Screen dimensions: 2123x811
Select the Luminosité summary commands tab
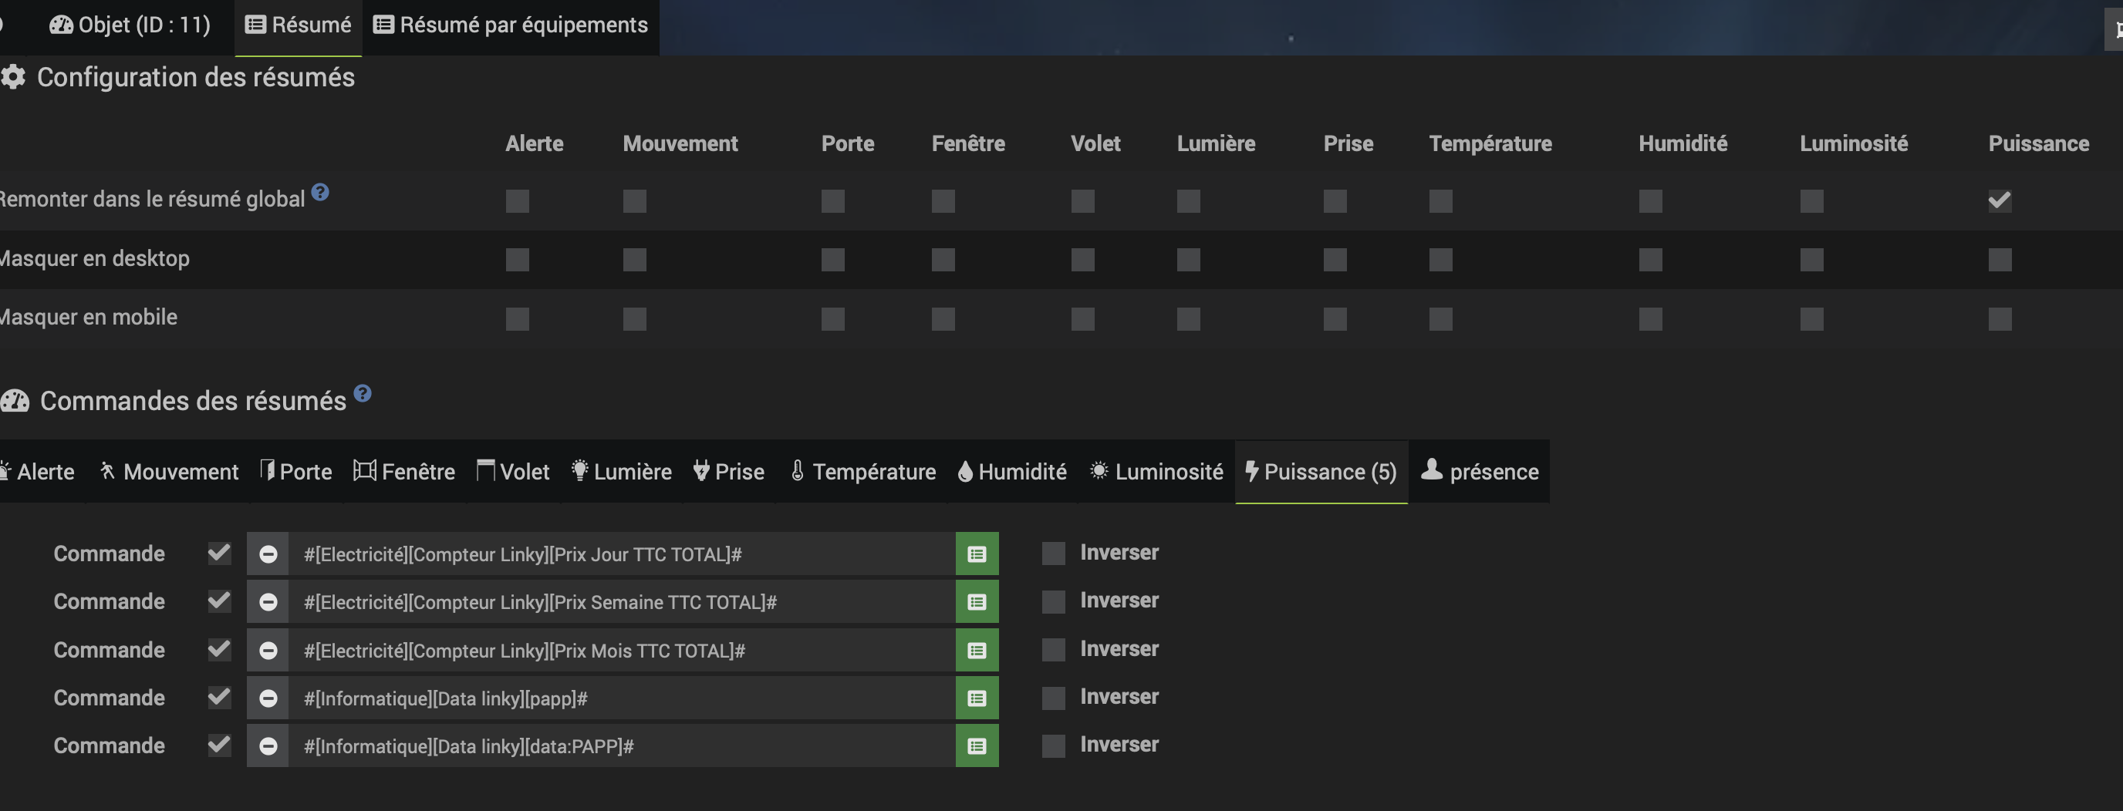[x=1156, y=472]
